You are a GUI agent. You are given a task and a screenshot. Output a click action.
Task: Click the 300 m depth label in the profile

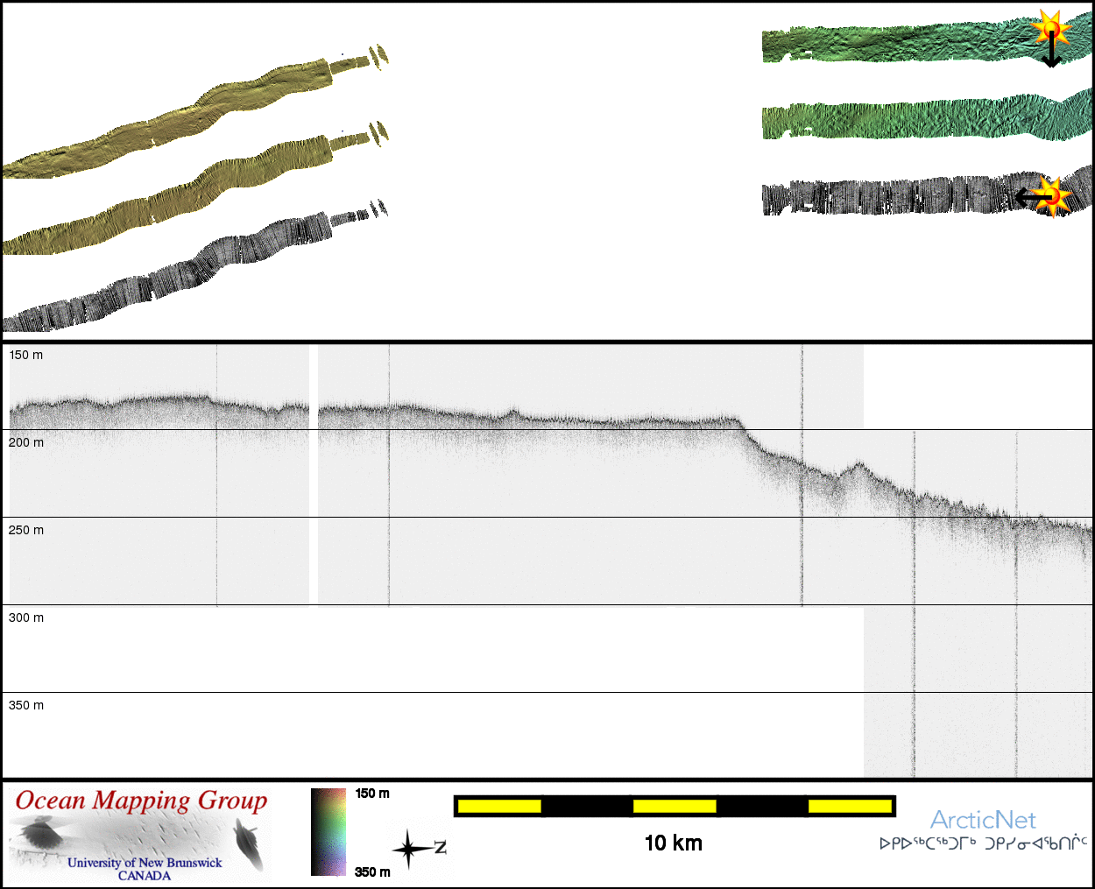26,617
